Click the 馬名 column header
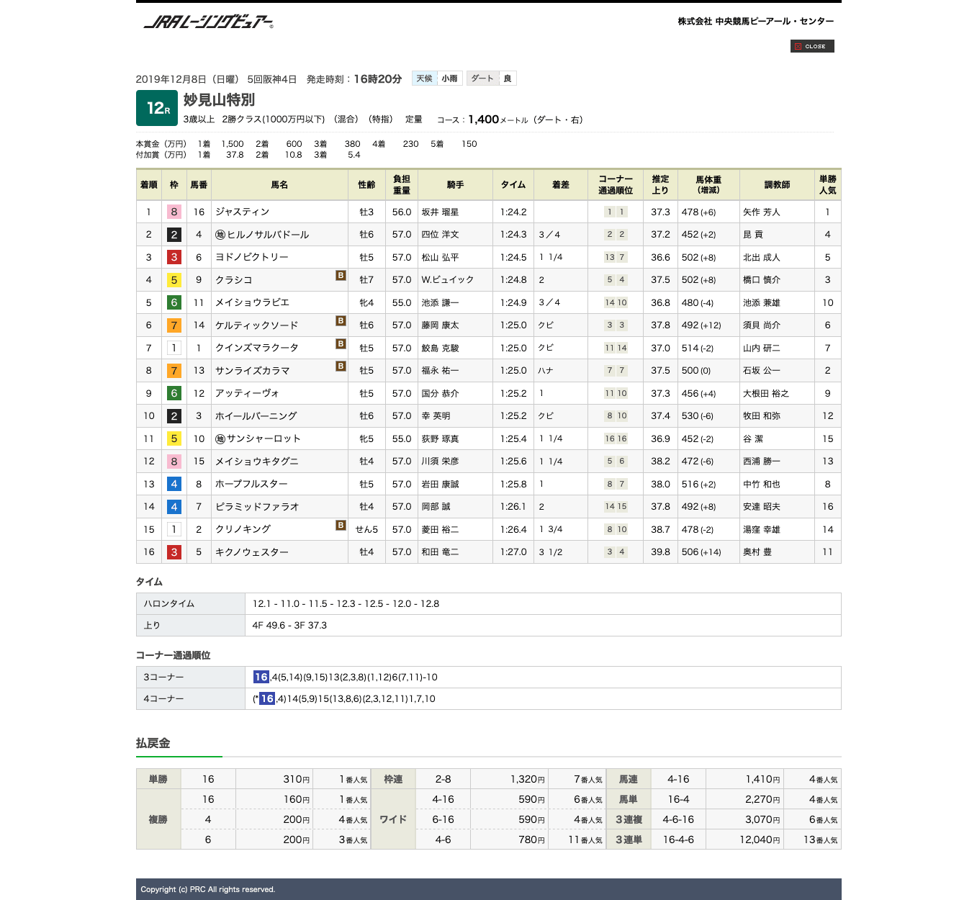This screenshot has height=900, width=977. click(x=279, y=185)
